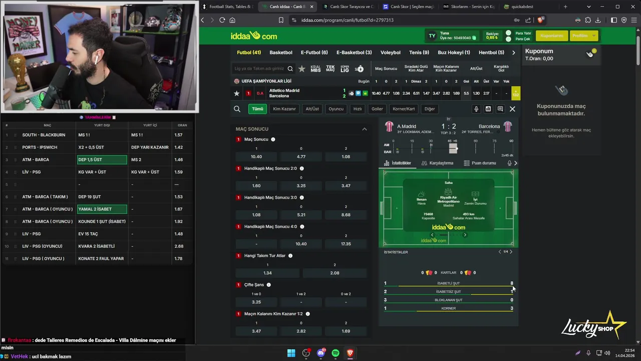The width and height of the screenshot is (641, 361).
Task: Type in the league or team search field
Action: click(x=259, y=69)
